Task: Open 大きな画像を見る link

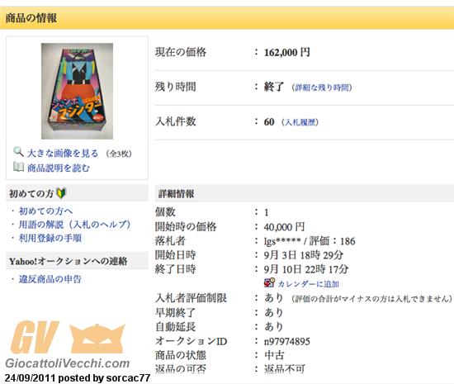Action: point(63,154)
